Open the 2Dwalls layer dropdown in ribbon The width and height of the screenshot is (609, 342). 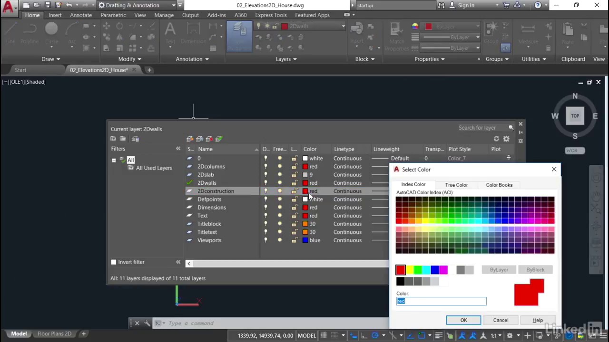tap(343, 26)
